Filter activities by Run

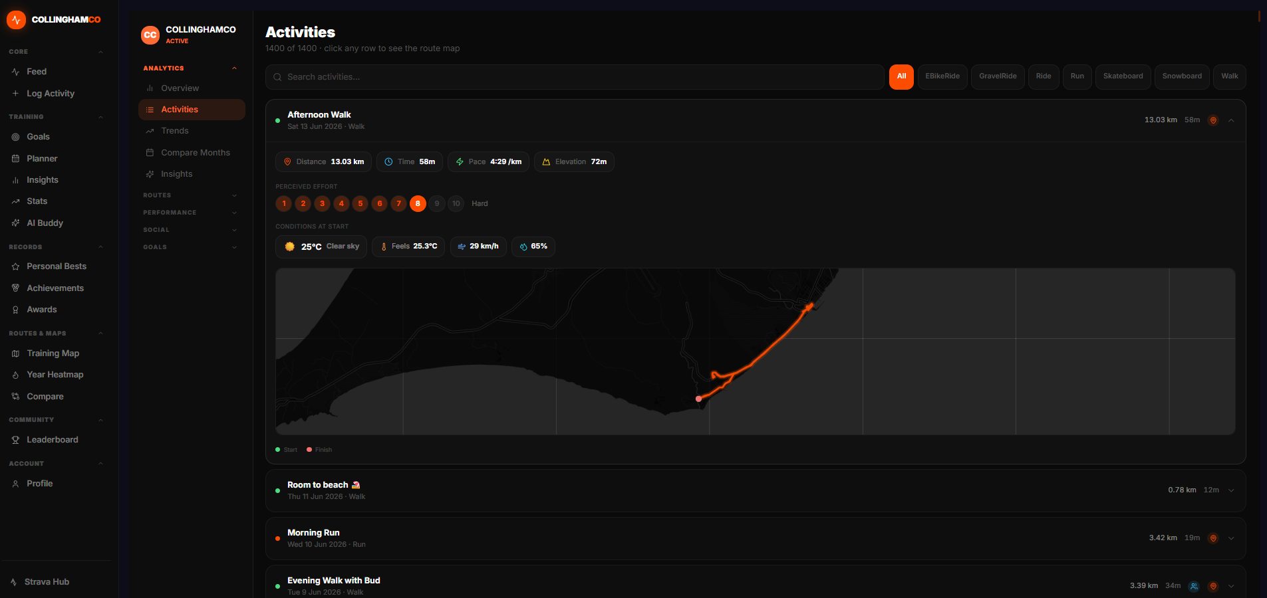(x=1077, y=76)
